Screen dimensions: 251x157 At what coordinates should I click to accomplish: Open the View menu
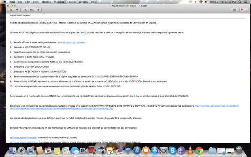point(36,2)
